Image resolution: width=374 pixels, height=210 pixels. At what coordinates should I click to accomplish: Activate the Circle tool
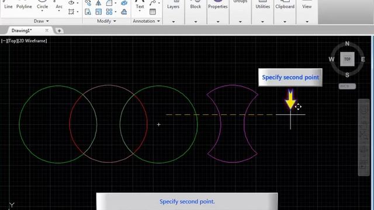[42, 5]
